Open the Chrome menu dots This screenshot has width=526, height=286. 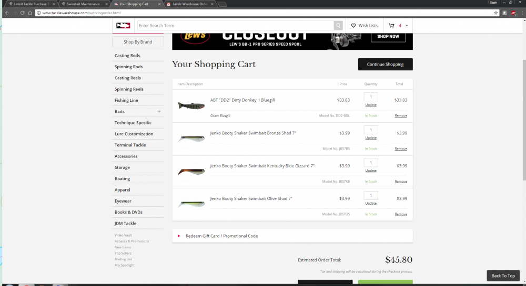click(x=522, y=13)
